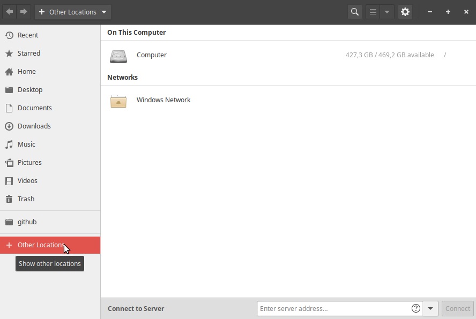Click the Downloads arrow icon
The image size is (476, 319).
click(9, 126)
